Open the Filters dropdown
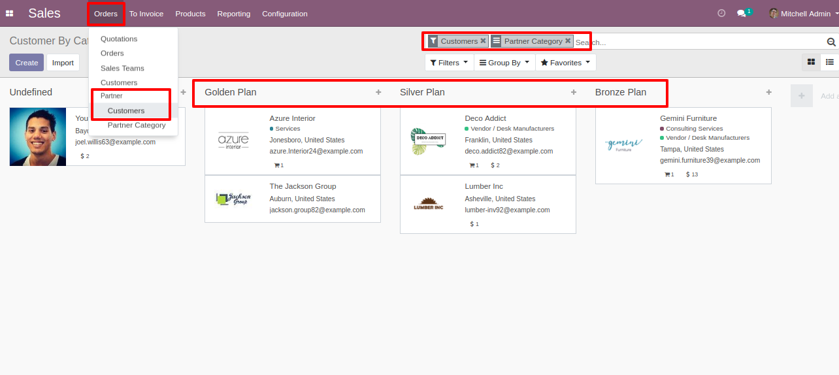 (449, 63)
